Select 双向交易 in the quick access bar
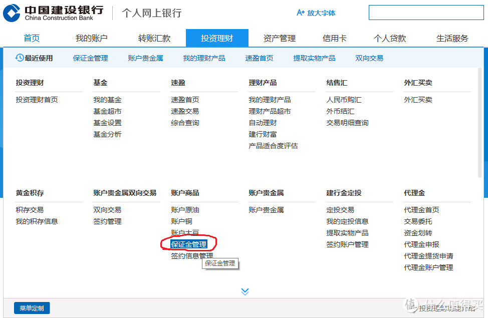This screenshot has width=488, height=318. click(369, 58)
